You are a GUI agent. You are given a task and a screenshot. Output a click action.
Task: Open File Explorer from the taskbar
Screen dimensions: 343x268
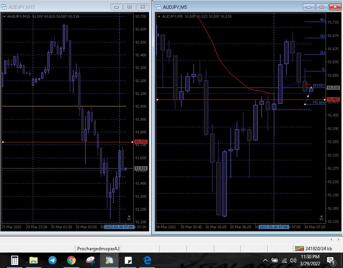coord(34,260)
